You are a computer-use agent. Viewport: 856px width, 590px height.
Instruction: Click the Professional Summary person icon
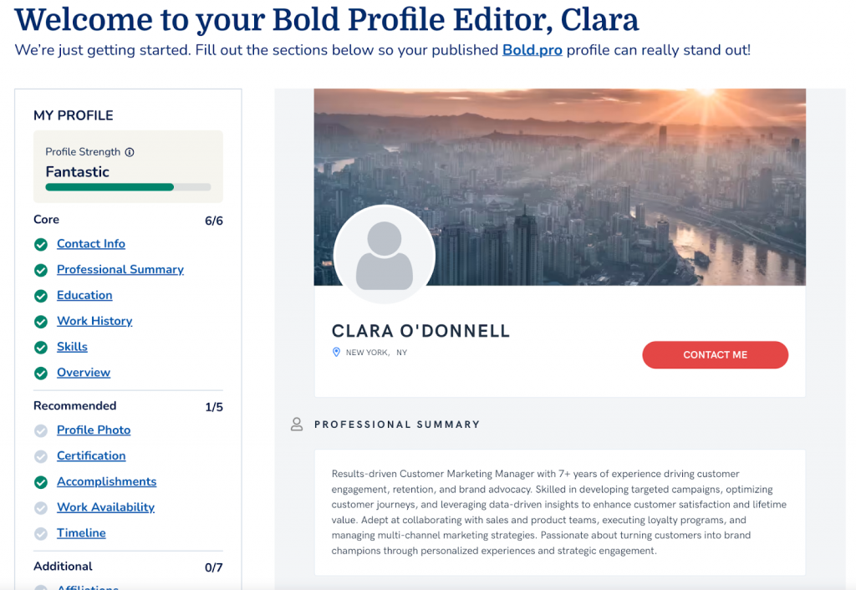297,425
